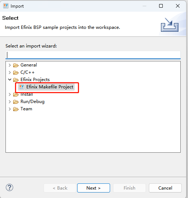
Task: Focus the import wizard filter text field
Action: tap(93, 55)
